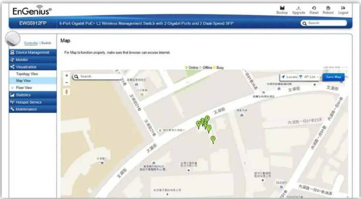361x199 pixels.
Task: Click the EnGenius logo
Action: (32, 10)
